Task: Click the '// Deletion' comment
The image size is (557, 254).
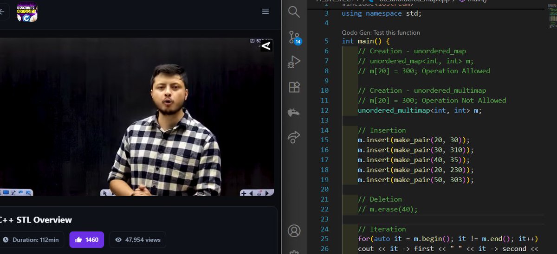Action: point(380,199)
